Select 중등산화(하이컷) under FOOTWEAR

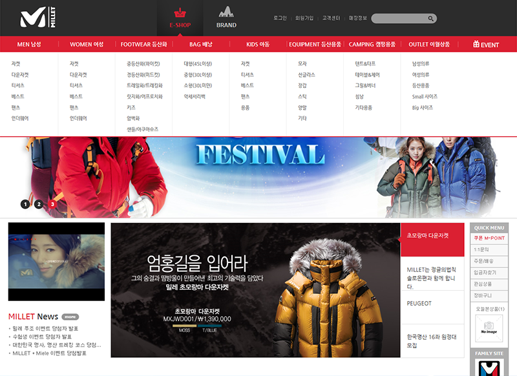[x=143, y=63]
